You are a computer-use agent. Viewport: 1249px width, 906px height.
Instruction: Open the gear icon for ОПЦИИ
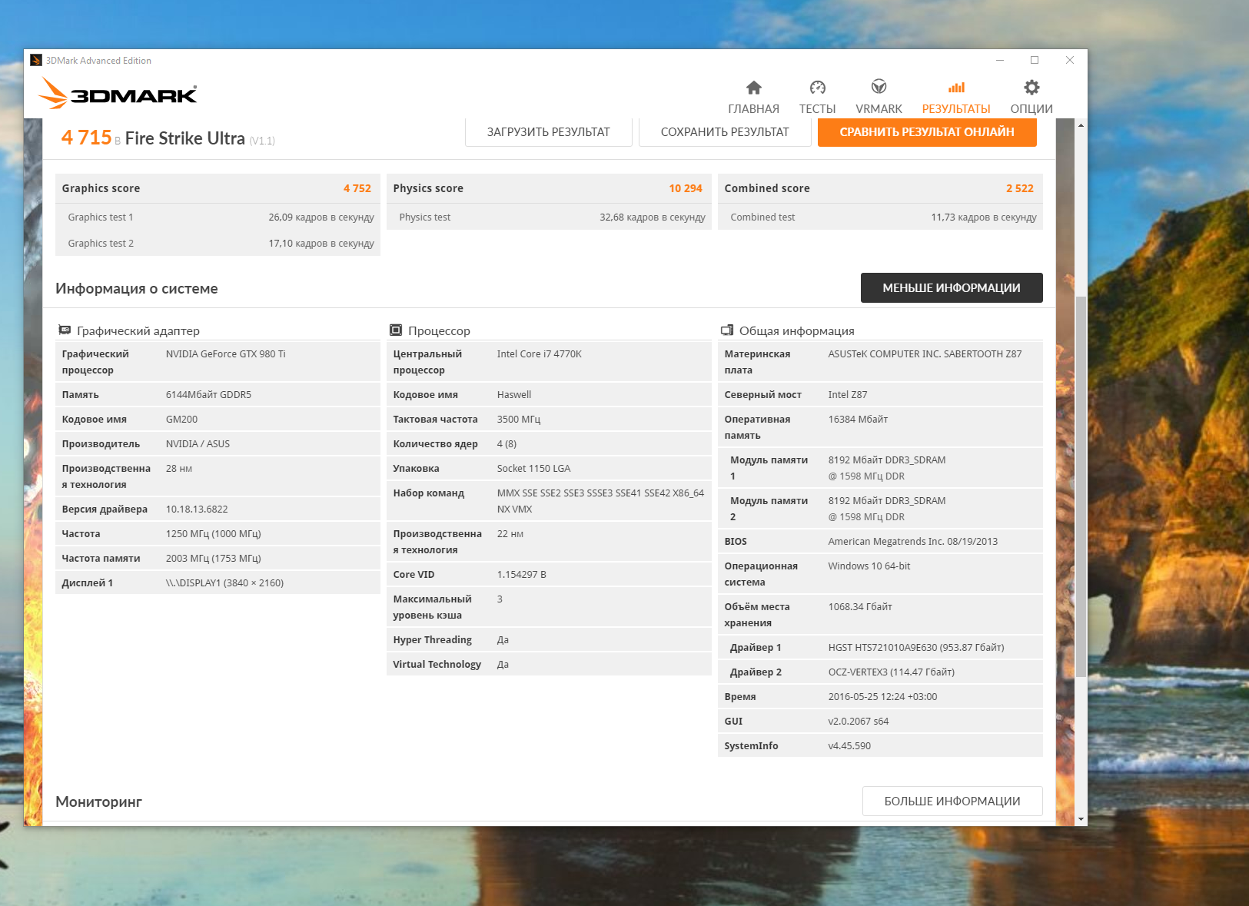tap(1031, 88)
